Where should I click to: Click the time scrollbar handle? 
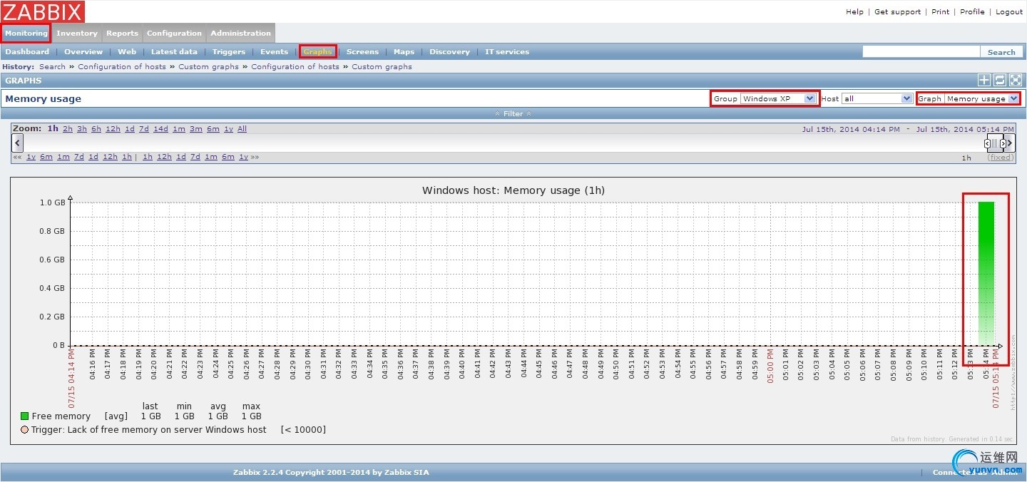click(x=995, y=143)
